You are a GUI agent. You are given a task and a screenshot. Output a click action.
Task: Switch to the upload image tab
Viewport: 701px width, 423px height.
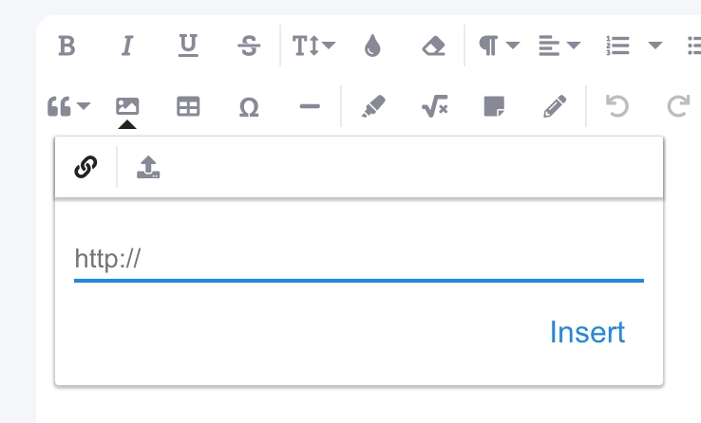pyautogui.click(x=148, y=167)
